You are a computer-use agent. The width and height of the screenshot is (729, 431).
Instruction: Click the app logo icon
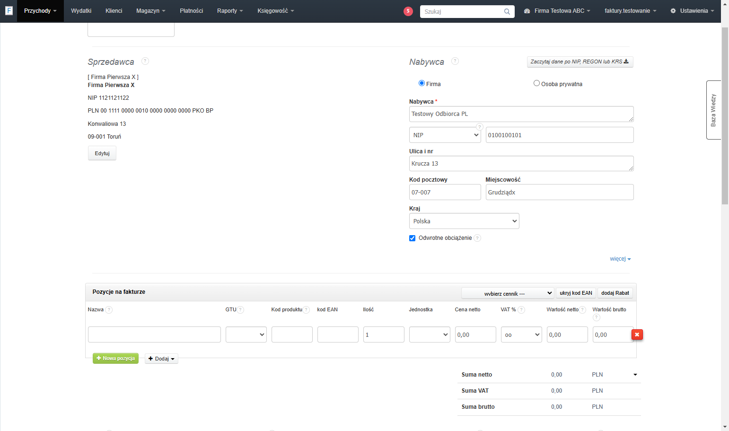(9, 10)
